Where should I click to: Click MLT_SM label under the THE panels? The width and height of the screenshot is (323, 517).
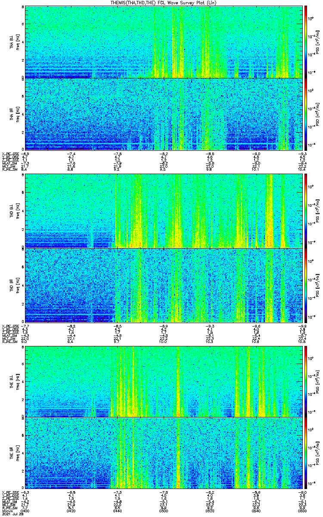coord(9,505)
